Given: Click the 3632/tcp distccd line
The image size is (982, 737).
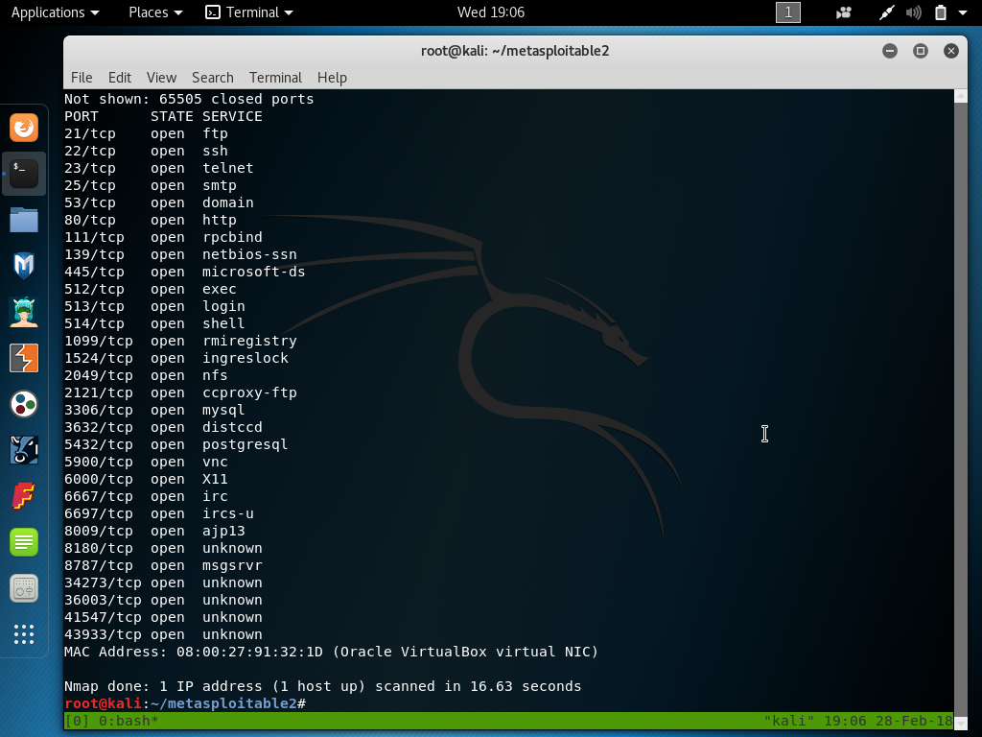Looking at the screenshot, I should (163, 427).
